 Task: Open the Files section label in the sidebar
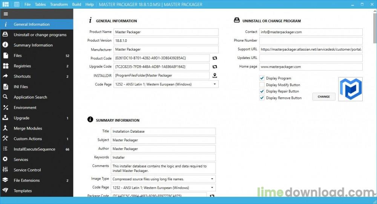click(18, 56)
